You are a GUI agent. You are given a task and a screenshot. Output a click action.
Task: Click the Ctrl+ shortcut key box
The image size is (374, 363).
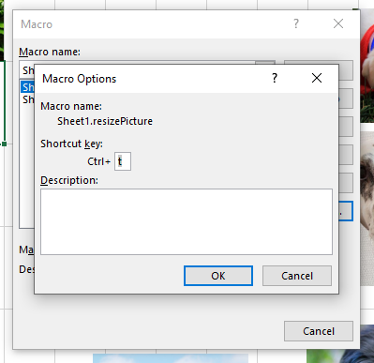point(123,161)
